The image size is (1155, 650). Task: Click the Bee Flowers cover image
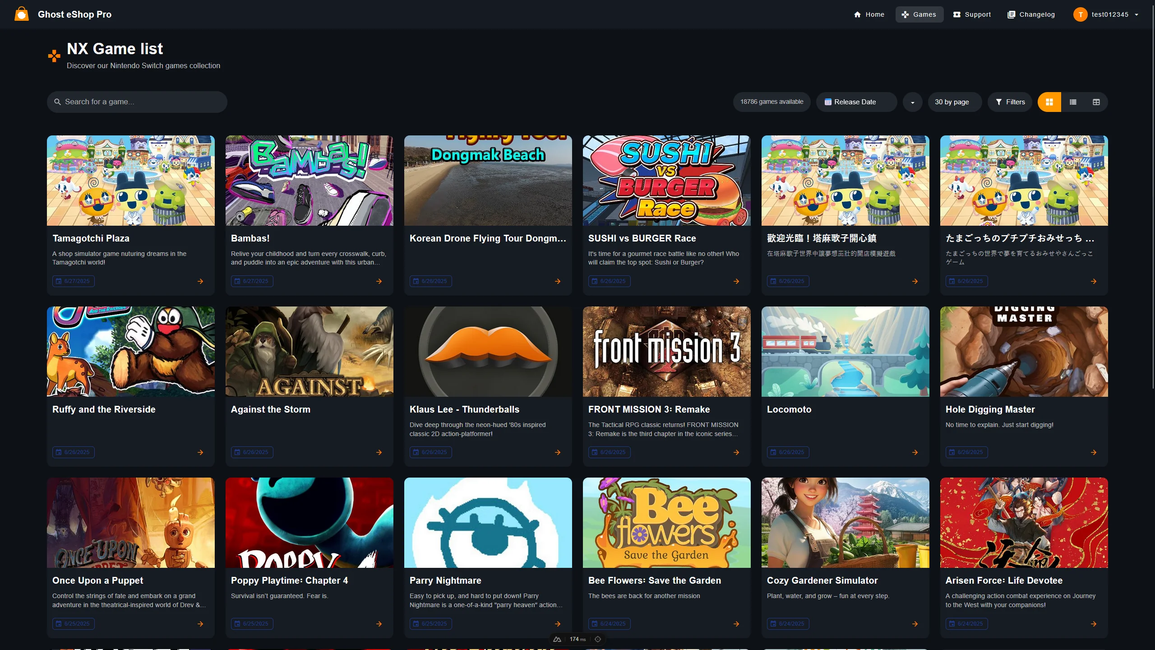[667, 523]
